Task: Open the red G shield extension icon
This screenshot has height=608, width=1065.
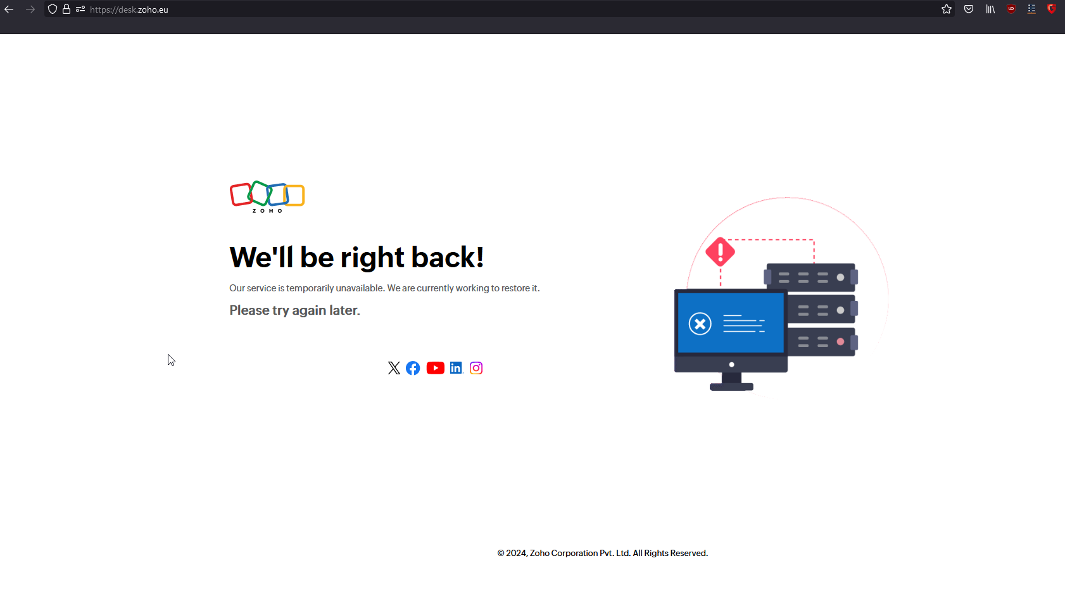Action: coord(1052,9)
